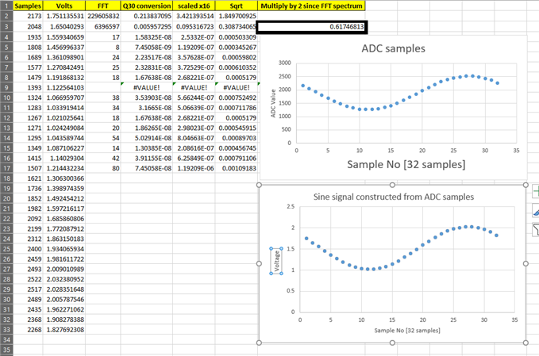Select the Sqrt header cell
Screen dimensions: 539x356
point(236,6)
